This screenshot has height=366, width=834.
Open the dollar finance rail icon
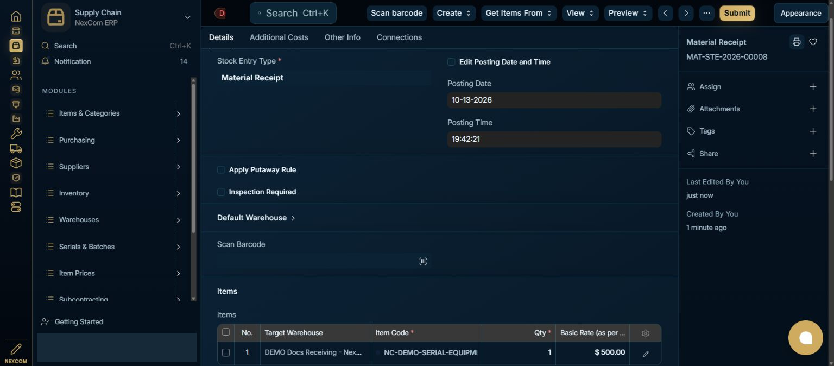[16, 60]
